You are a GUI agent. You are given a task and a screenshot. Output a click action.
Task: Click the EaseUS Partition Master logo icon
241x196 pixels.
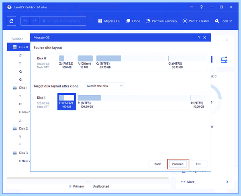point(9,7)
